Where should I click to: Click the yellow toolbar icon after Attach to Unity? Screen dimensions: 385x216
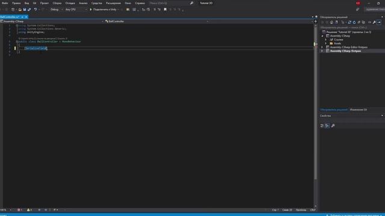pos(128,10)
